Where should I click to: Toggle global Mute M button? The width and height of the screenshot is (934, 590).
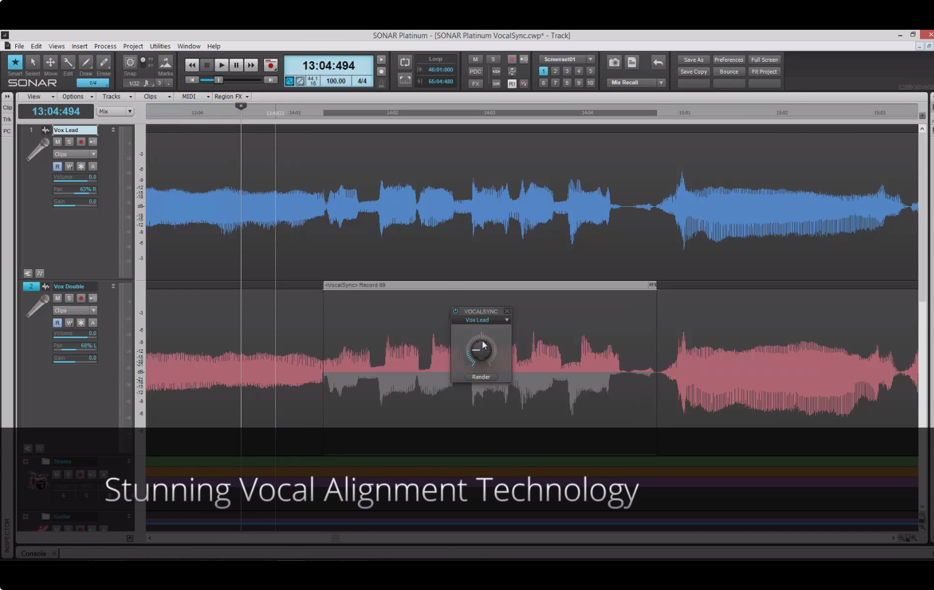475,59
